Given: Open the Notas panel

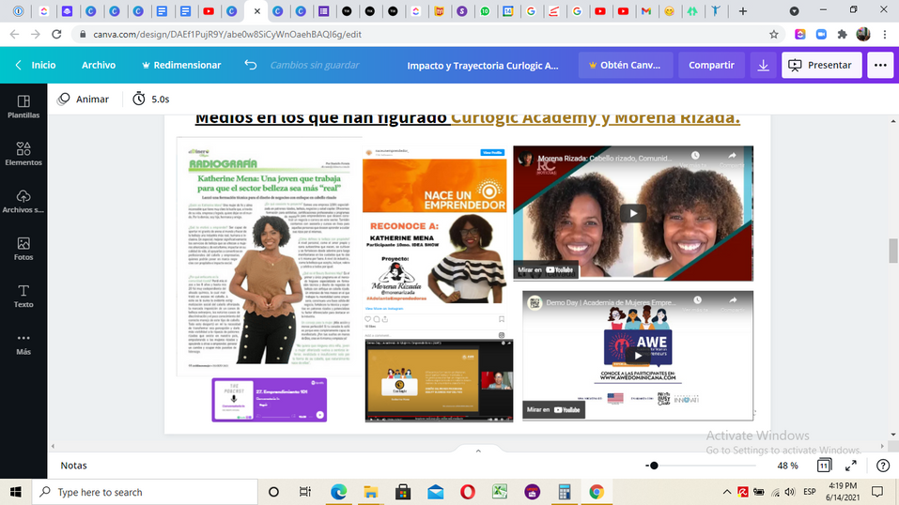Looking at the screenshot, I should [74, 466].
